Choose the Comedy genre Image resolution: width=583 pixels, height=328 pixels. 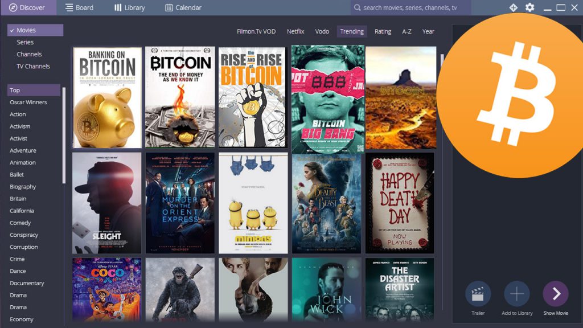(20, 223)
